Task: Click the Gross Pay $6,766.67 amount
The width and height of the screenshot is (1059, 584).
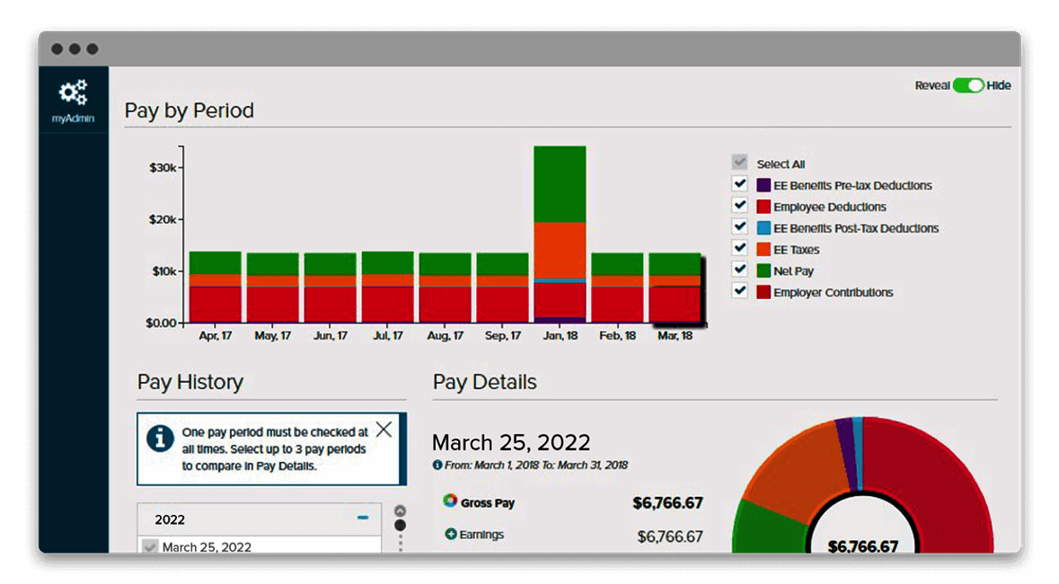Action: tap(668, 503)
